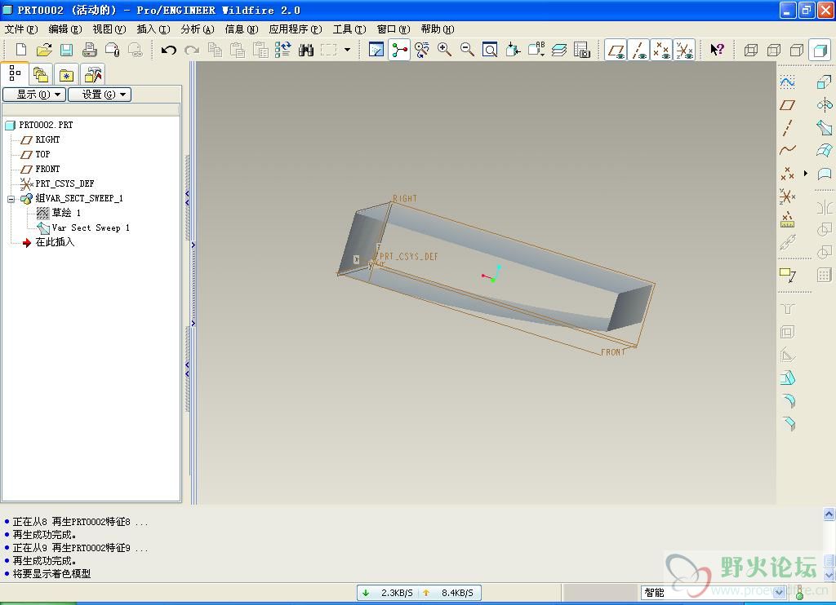This screenshot has width=836, height=605.
Task: Start the revolve tool
Action: click(x=825, y=104)
